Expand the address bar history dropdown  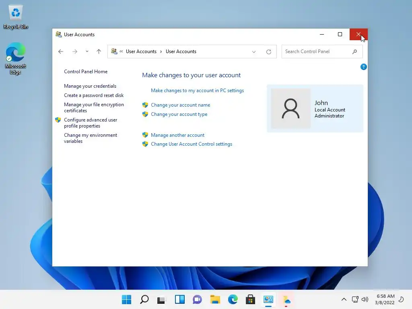254,52
